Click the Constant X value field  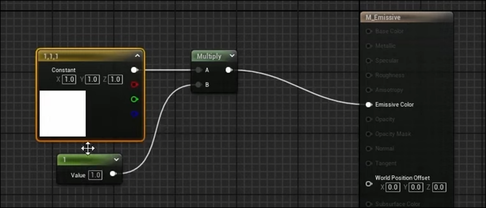[x=68, y=80]
